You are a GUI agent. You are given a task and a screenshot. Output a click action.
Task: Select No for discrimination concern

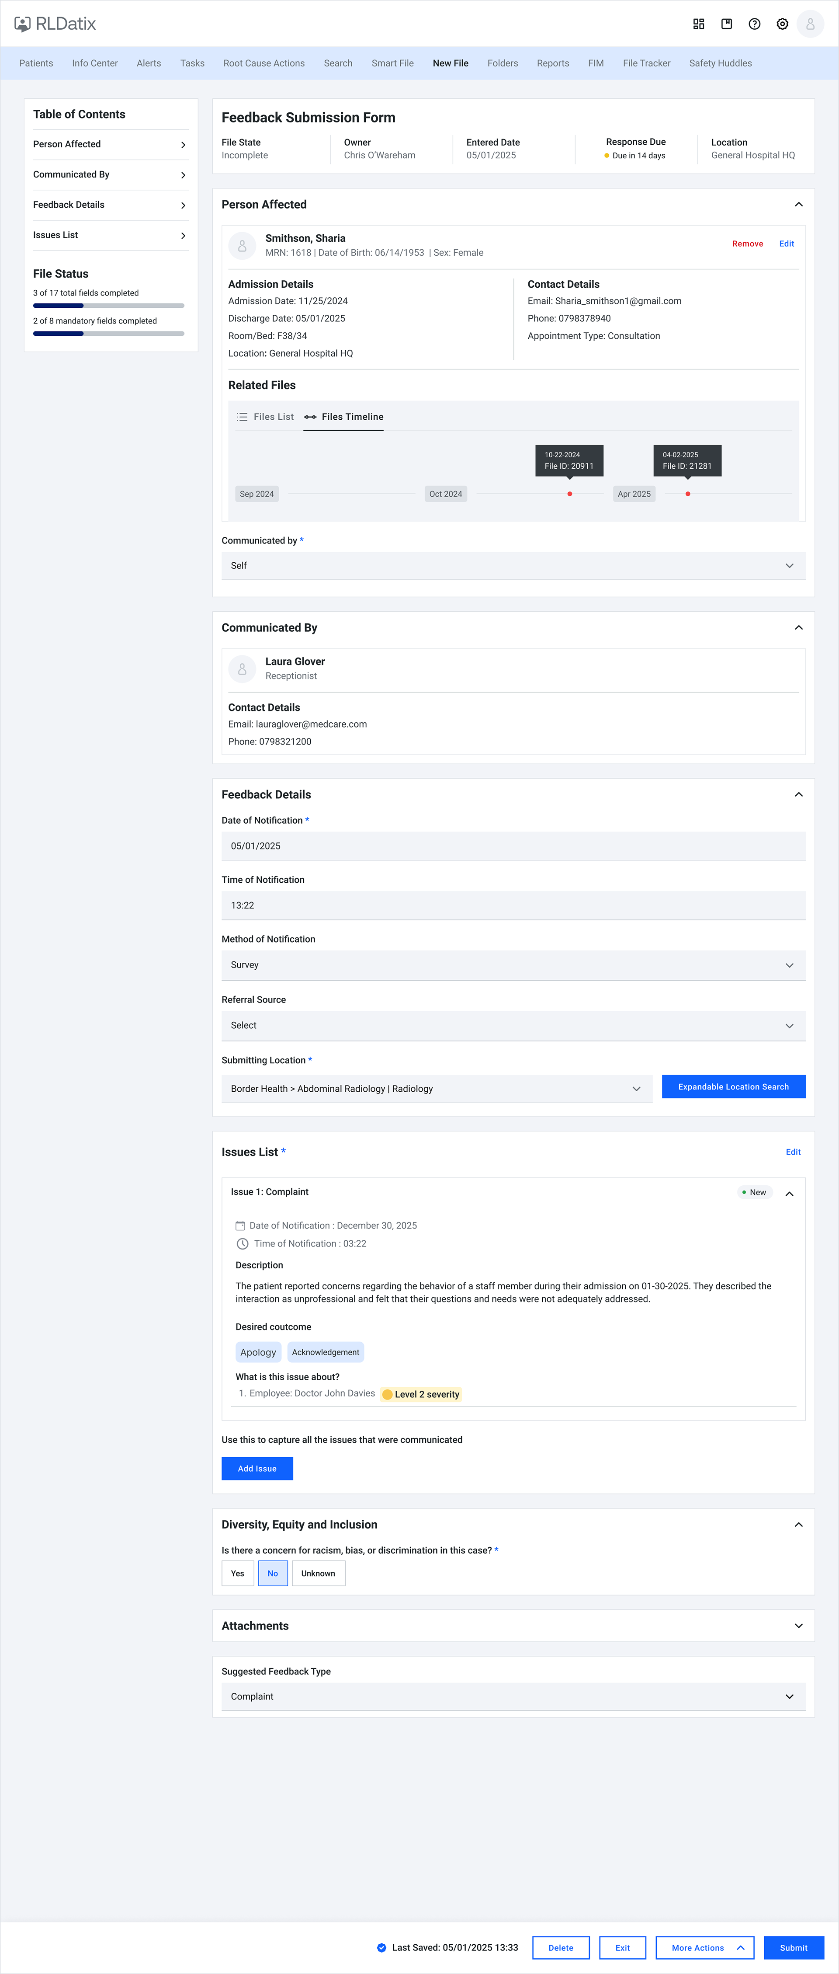[273, 1573]
